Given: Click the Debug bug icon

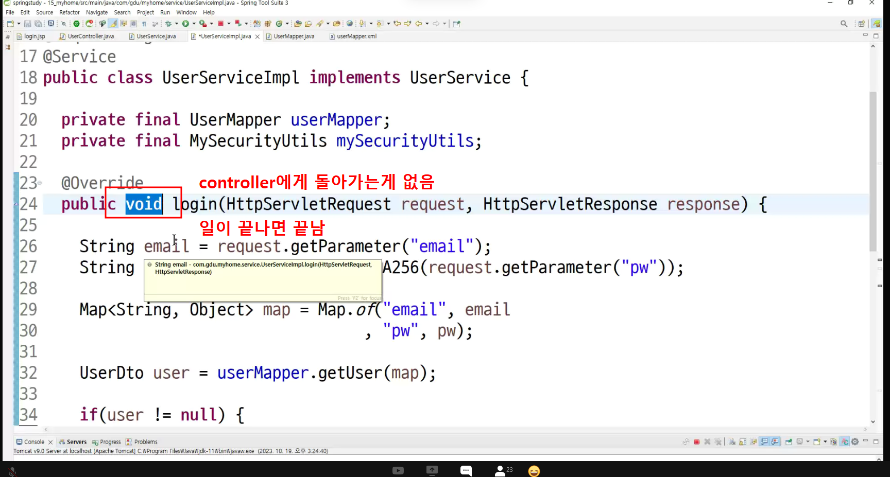Looking at the screenshot, I should [168, 24].
